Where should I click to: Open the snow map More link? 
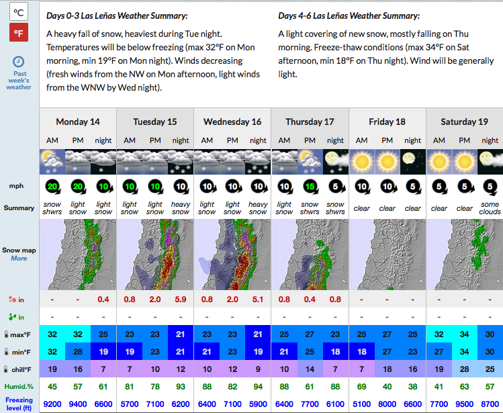tap(19, 259)
